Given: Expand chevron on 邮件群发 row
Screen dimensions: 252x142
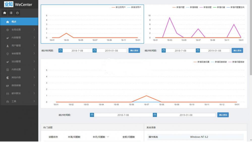Looking at the screenshot, I should coord(34,93).
